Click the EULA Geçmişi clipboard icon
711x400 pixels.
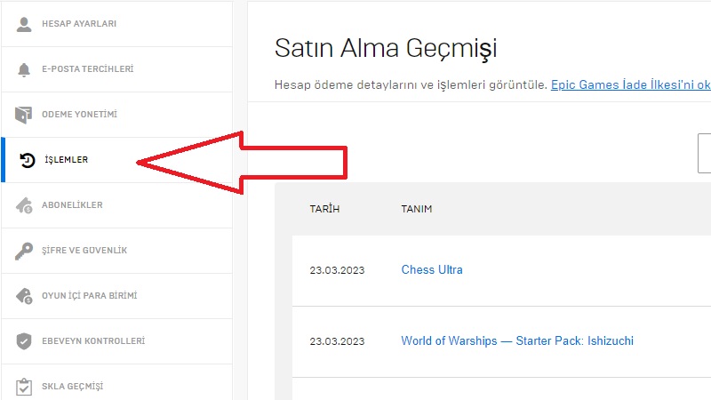click(x=24, y=387)
